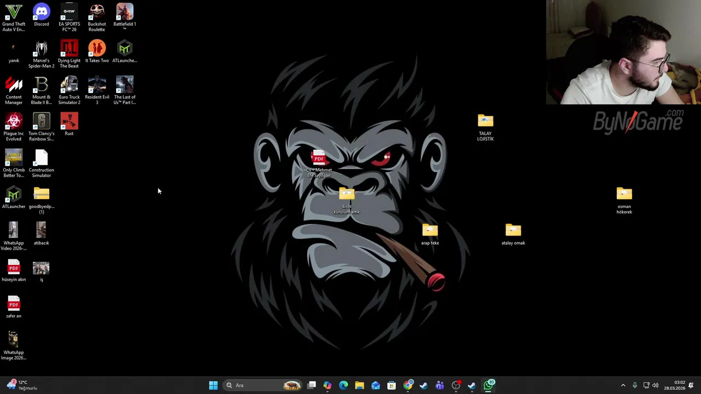Open Microsoft Store from taskbar

coord(392,385)
